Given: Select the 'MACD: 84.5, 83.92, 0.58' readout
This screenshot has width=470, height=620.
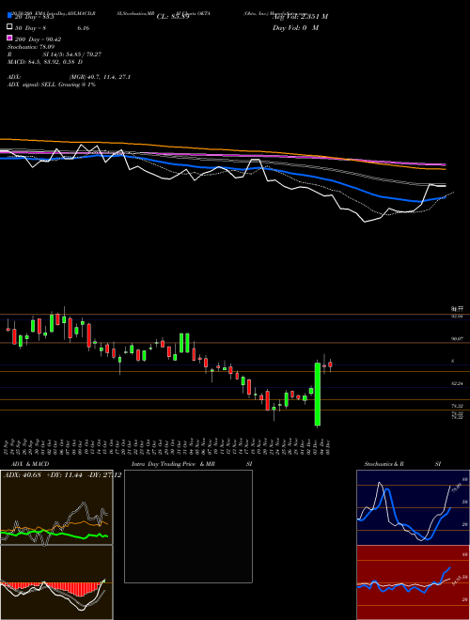Looking at the screenshot, I should (42, 62).
